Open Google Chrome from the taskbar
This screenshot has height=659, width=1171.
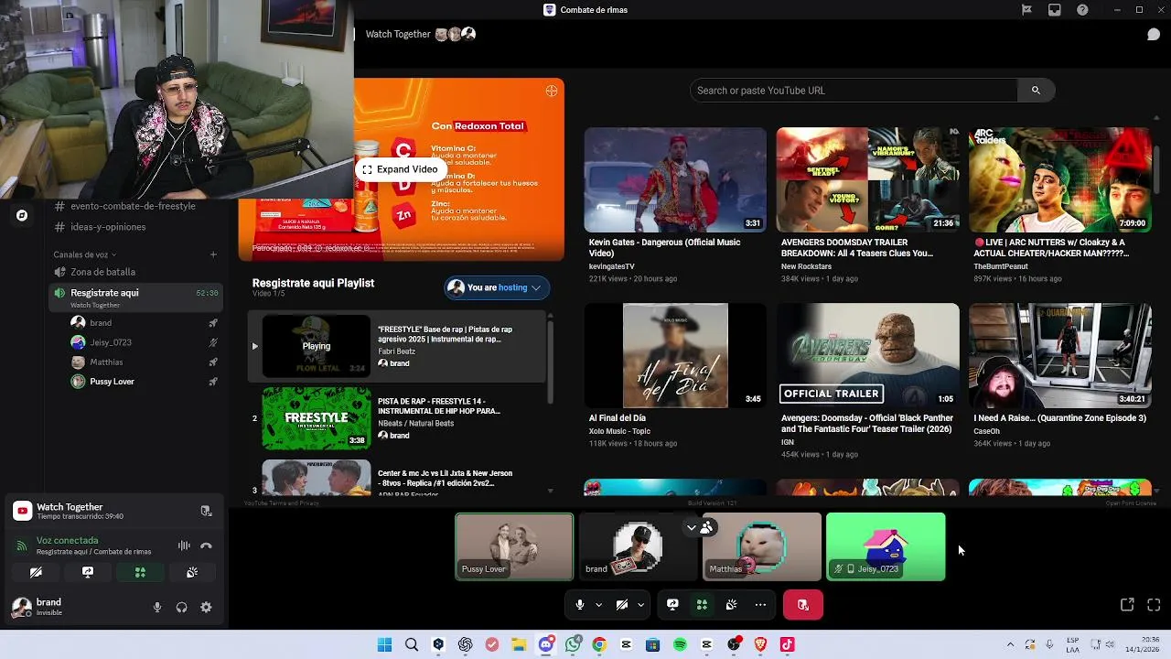(x=599, y=644)
